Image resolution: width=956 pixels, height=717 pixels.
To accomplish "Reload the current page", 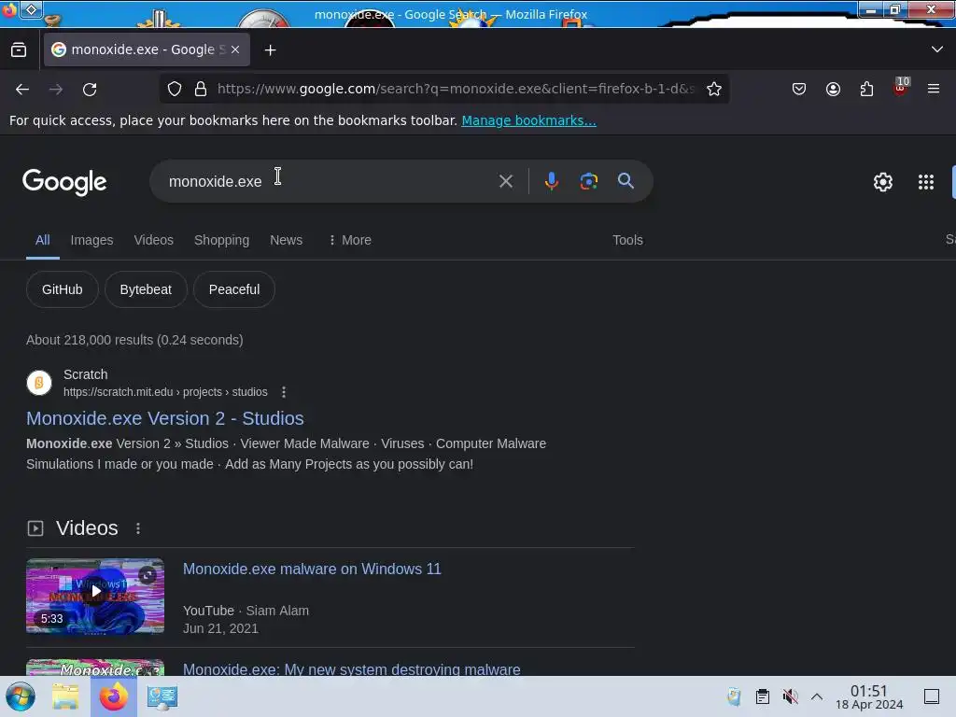I will (x=90, y=89).
